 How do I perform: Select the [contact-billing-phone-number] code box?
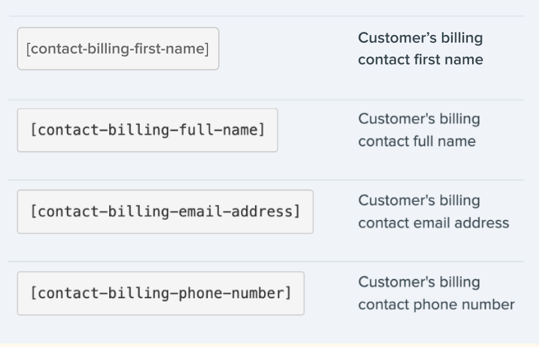161,293
